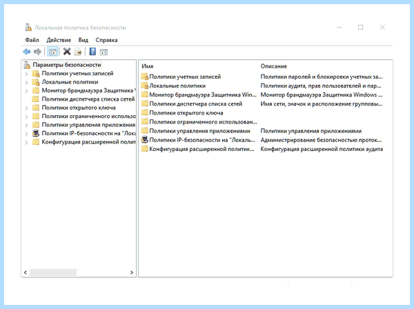
Task: Expand the Политики управления приложениями tree node
Action: point(26,126)
